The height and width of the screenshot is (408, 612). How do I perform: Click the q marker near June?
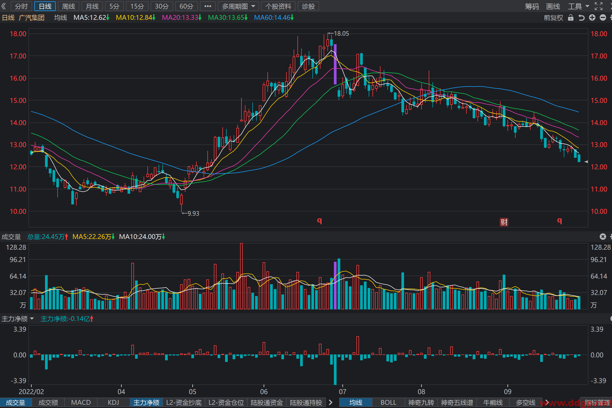point(319,221)
